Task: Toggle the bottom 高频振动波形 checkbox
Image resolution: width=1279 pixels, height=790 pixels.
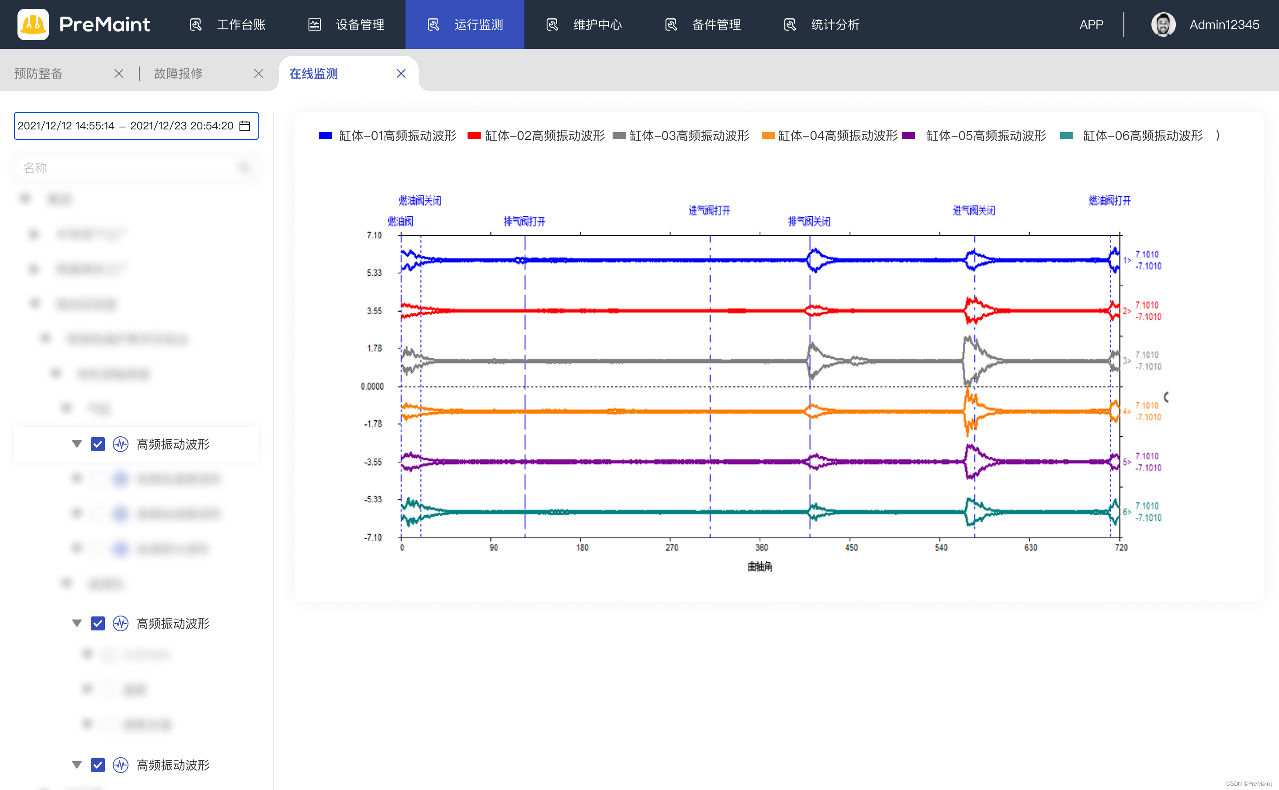Action: pyautogui.click(x=97, y=765)
